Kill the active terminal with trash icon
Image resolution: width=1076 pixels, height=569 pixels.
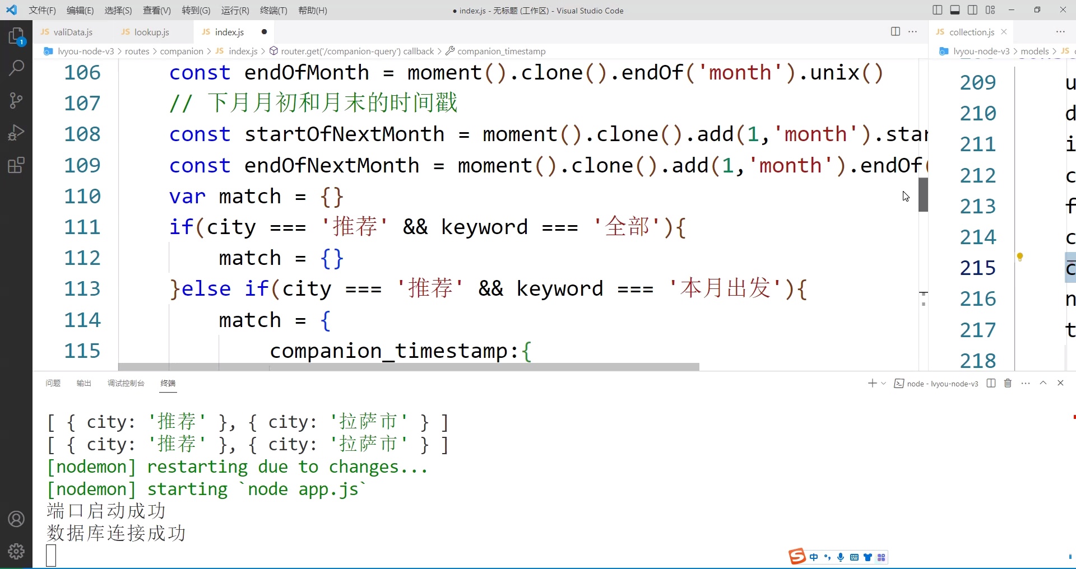click(x=1007, y=383)
